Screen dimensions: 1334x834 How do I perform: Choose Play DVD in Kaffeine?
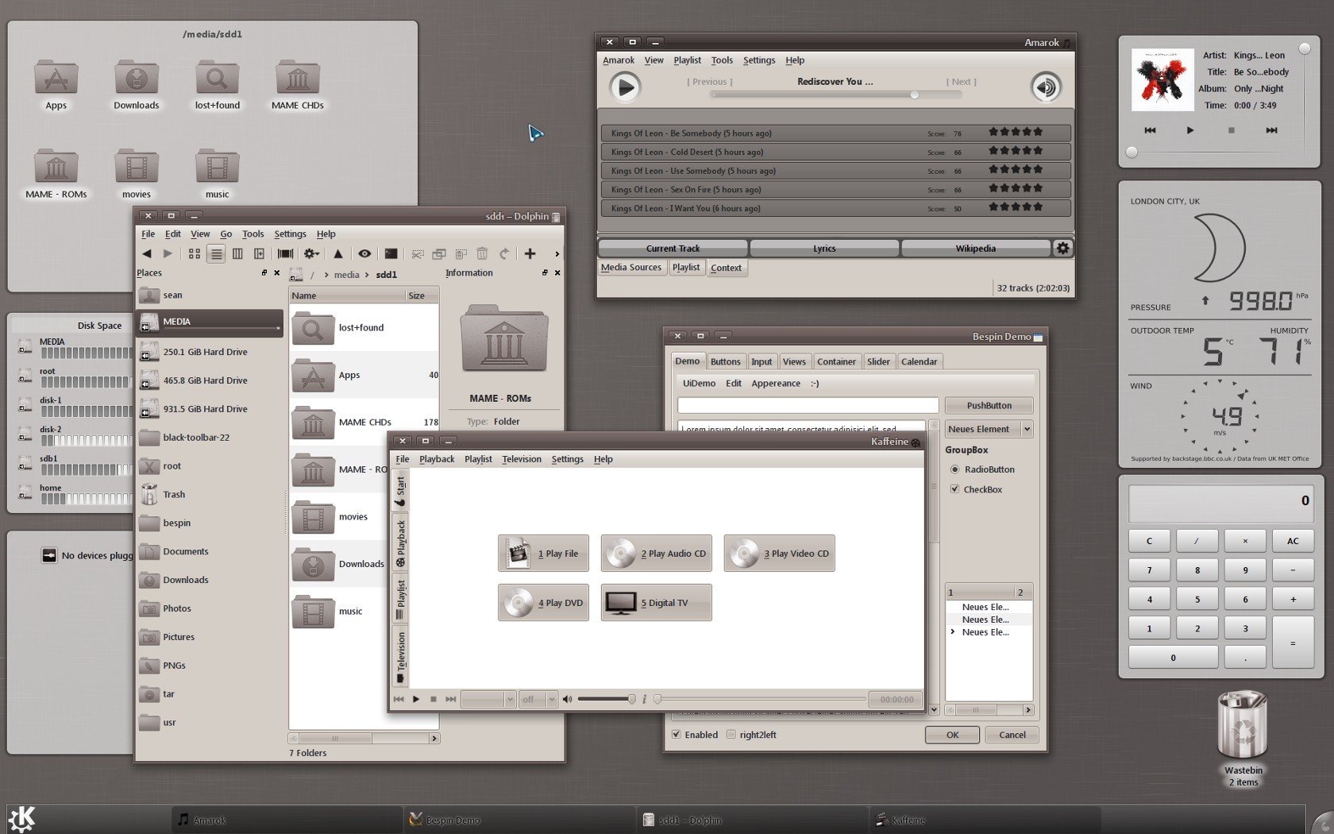tap(543, 603)
